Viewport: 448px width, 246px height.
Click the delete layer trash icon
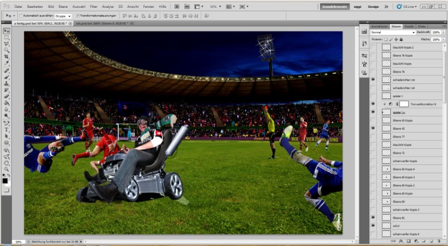440,241
